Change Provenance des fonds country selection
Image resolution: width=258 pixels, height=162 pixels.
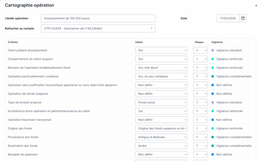click(x=161, y=137)
